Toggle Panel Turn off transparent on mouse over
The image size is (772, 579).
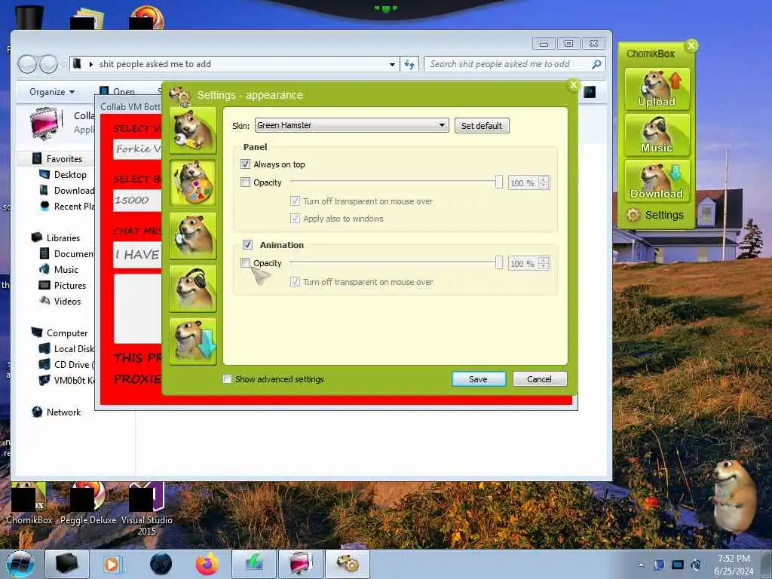(x=295, y=201)
